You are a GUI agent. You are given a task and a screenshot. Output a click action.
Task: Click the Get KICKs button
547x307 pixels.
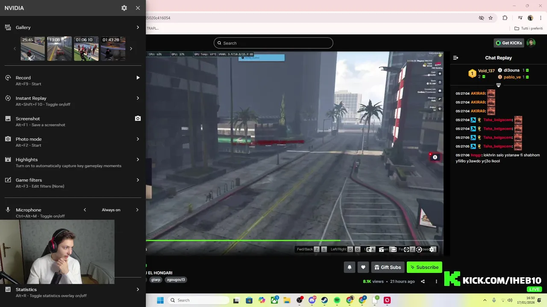509,43
